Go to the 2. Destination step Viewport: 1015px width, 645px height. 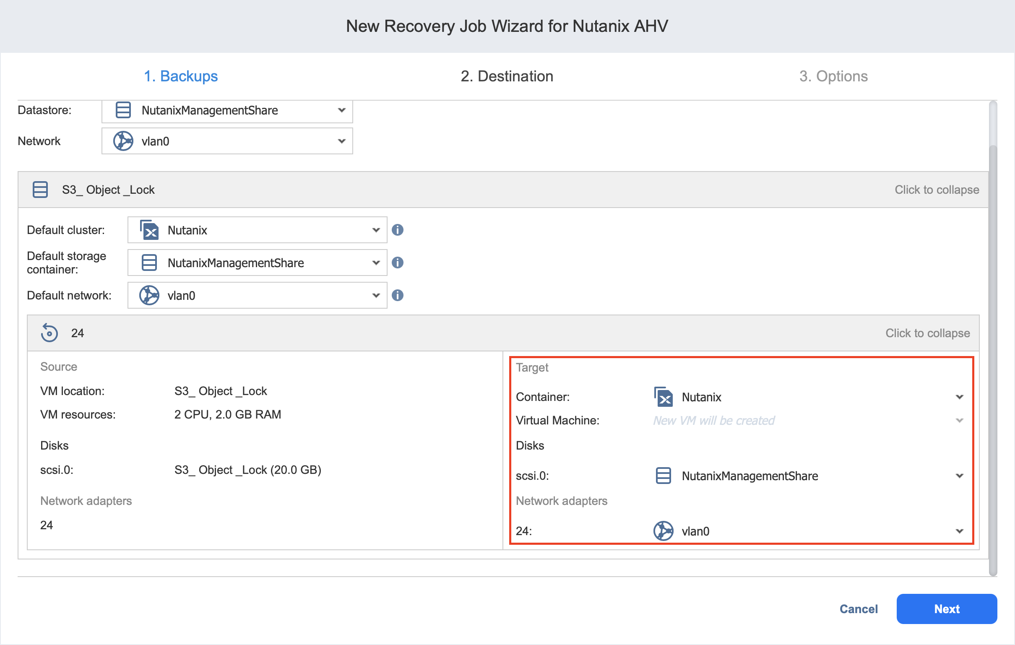[507, 76]
